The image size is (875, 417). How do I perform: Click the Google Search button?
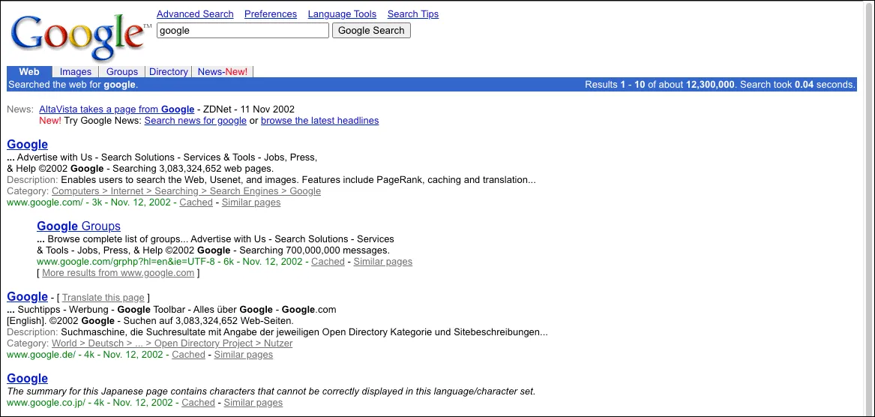point(371,31)
